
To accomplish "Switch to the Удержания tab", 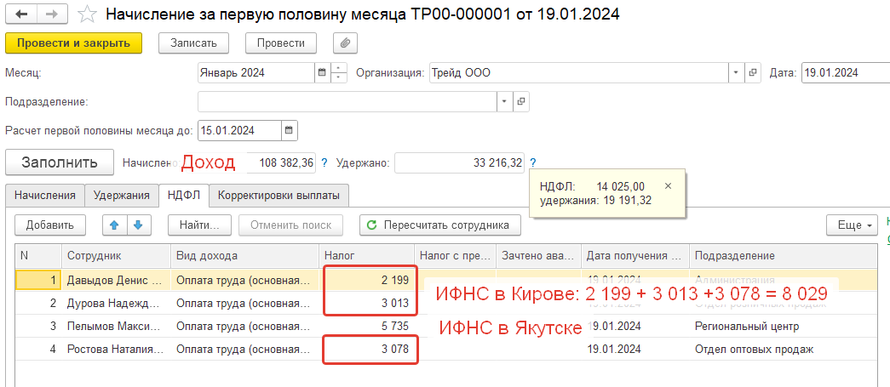I will tap(122, 196).
